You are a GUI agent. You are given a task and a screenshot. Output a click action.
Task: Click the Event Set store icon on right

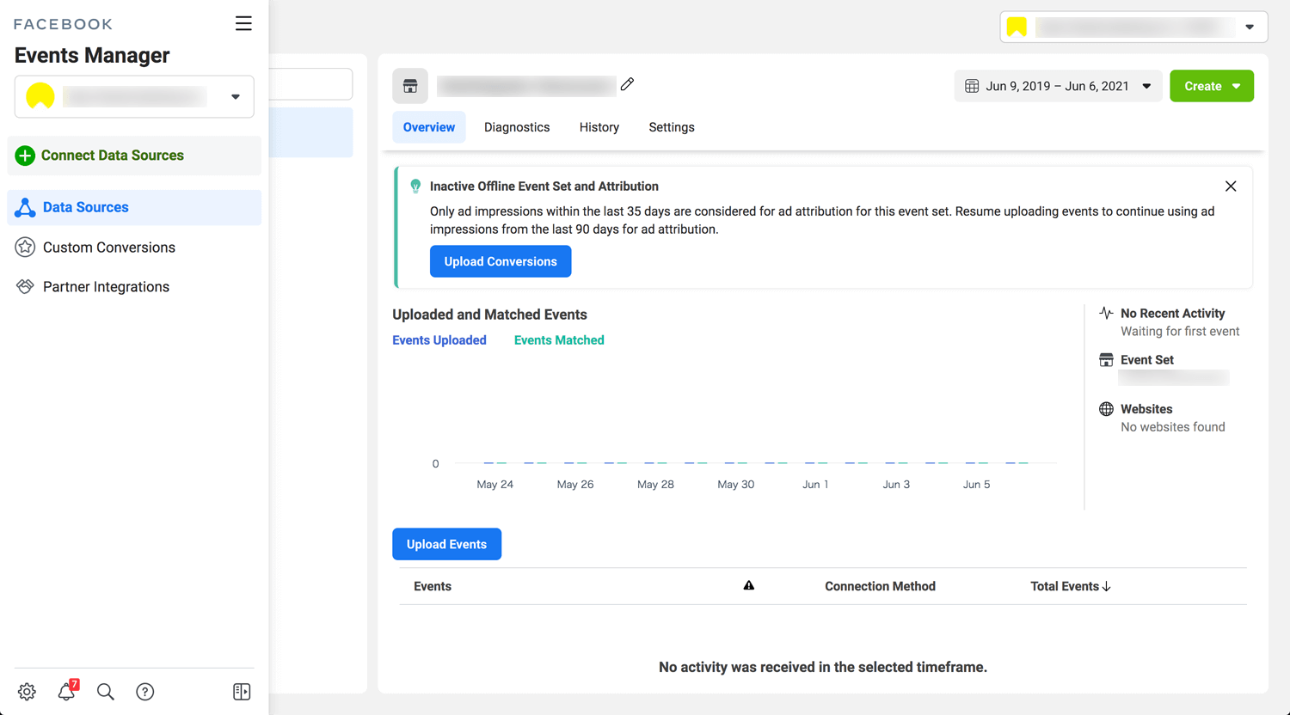pos(1106,359)
